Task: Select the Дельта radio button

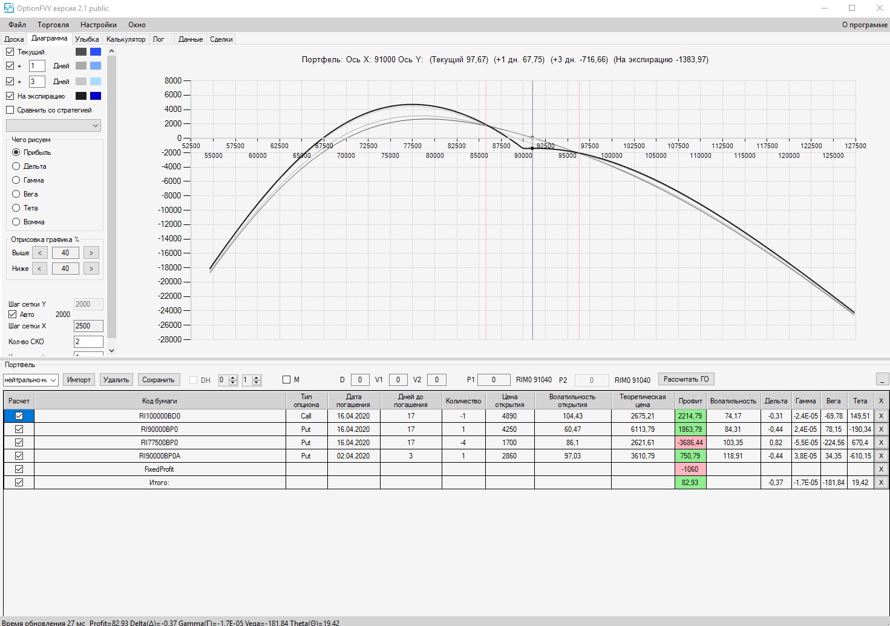Action: pos(16,166)
